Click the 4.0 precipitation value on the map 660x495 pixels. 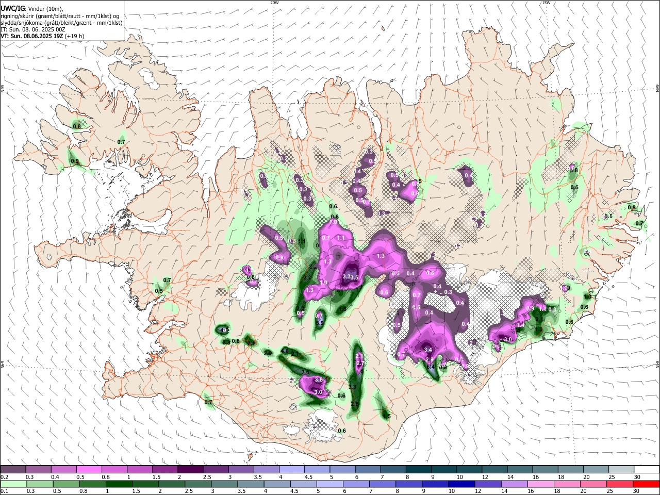(x=285, y=351)
